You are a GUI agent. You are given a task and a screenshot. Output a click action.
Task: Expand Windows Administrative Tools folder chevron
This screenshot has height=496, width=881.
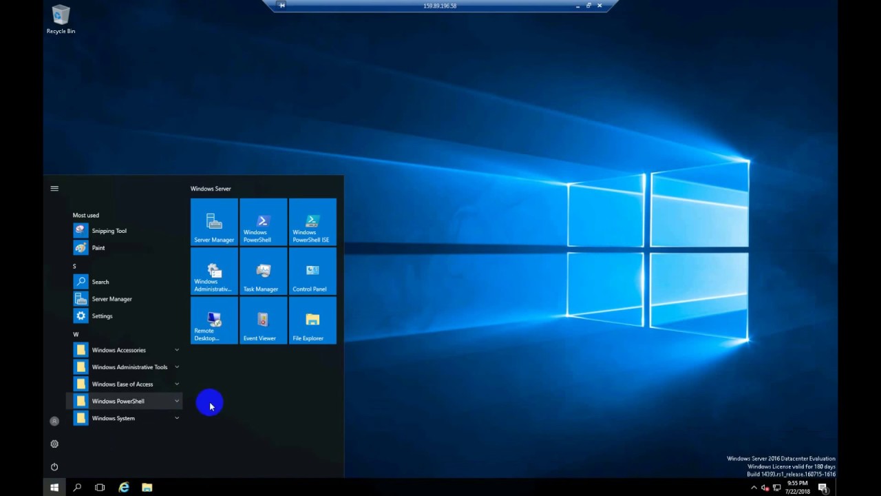[x=177, y=366]
